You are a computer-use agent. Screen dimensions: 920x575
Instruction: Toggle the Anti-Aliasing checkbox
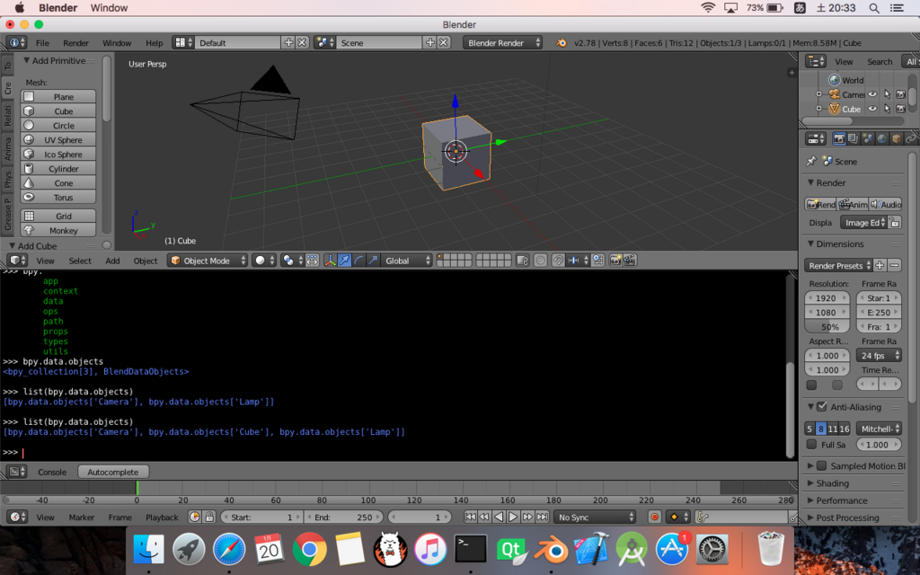coord(822,407)
